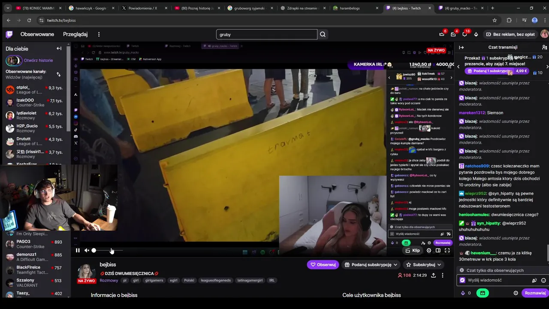The image size is (549, 309).
Task: Open the otplol_ channel in the sidebar
Action: click(34, 90)
